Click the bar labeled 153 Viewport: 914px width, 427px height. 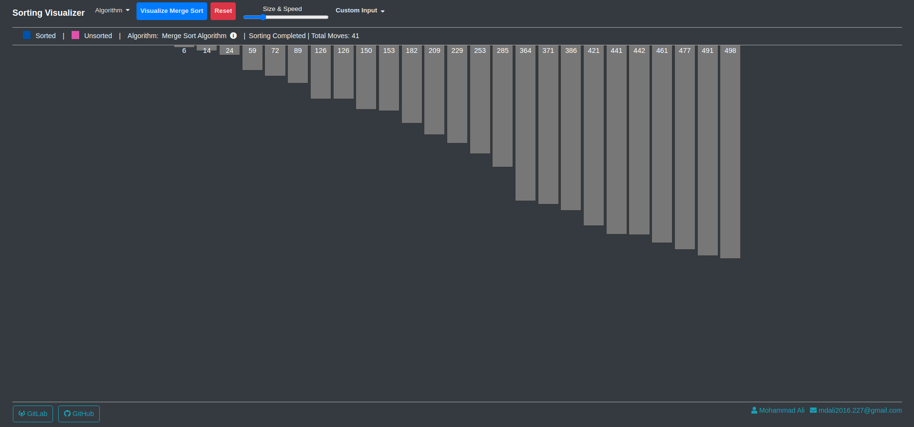(389, 78)
